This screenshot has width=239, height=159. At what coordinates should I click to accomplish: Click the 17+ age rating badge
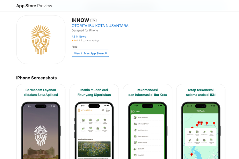(93, 20)
